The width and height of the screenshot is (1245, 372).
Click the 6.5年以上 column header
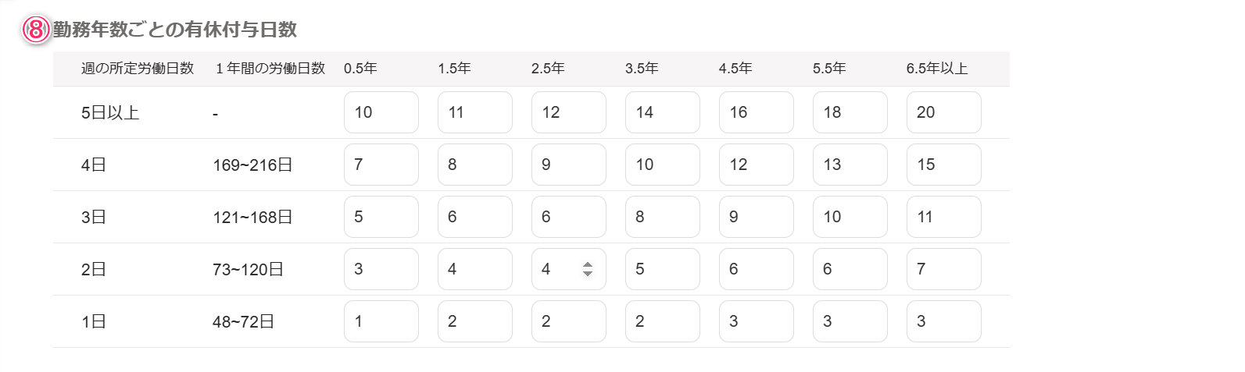(x=937, y=69)
